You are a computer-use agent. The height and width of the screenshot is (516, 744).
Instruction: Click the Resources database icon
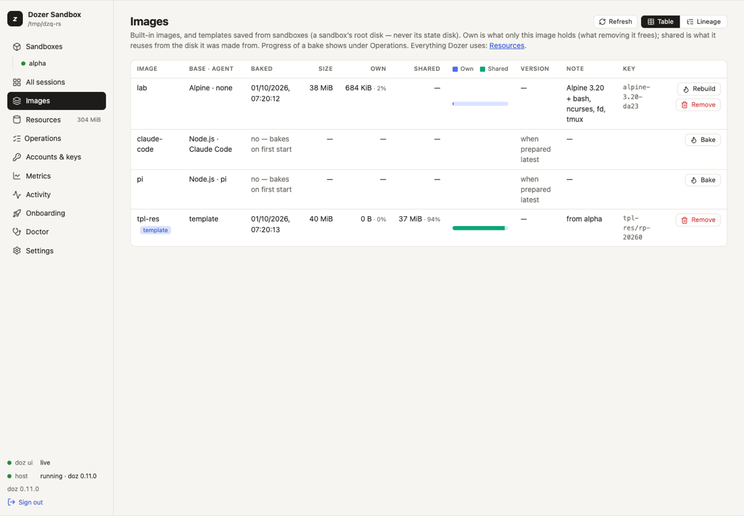point(17,120)
